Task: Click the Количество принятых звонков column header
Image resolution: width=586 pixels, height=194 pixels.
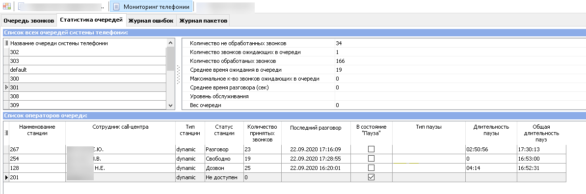Action: [x=262, y=133]
